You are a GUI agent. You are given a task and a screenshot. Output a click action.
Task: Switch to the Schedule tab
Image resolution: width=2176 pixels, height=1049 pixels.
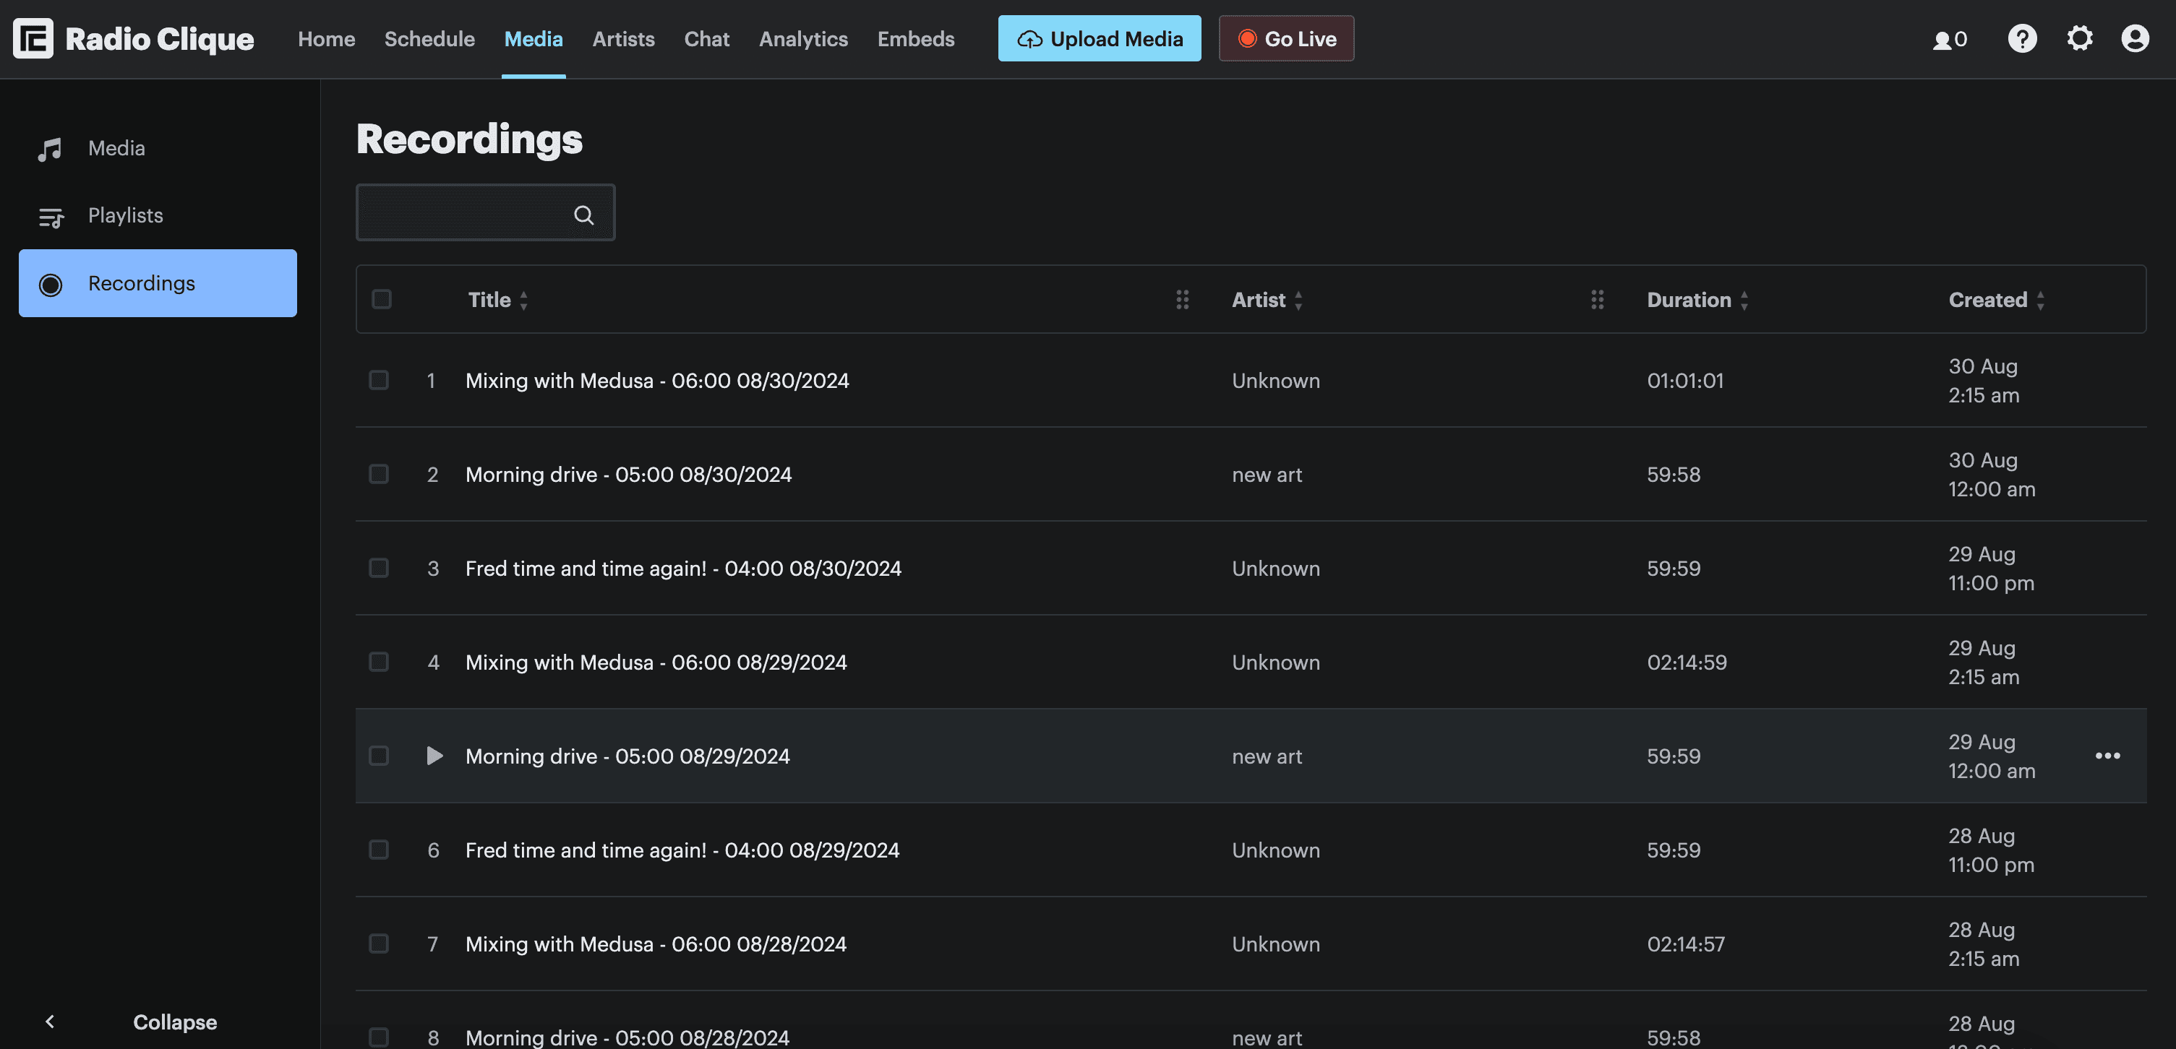(x=429, y=39)
